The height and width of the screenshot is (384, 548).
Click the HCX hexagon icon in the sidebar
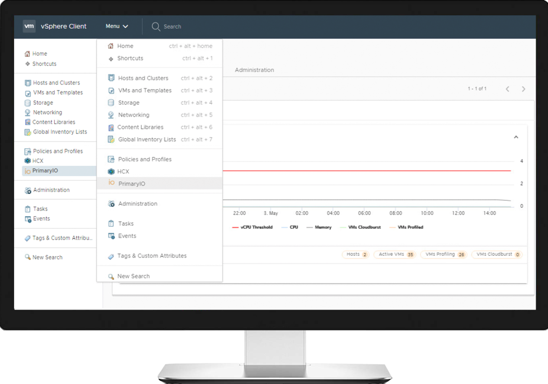click(x=28, y=161)
